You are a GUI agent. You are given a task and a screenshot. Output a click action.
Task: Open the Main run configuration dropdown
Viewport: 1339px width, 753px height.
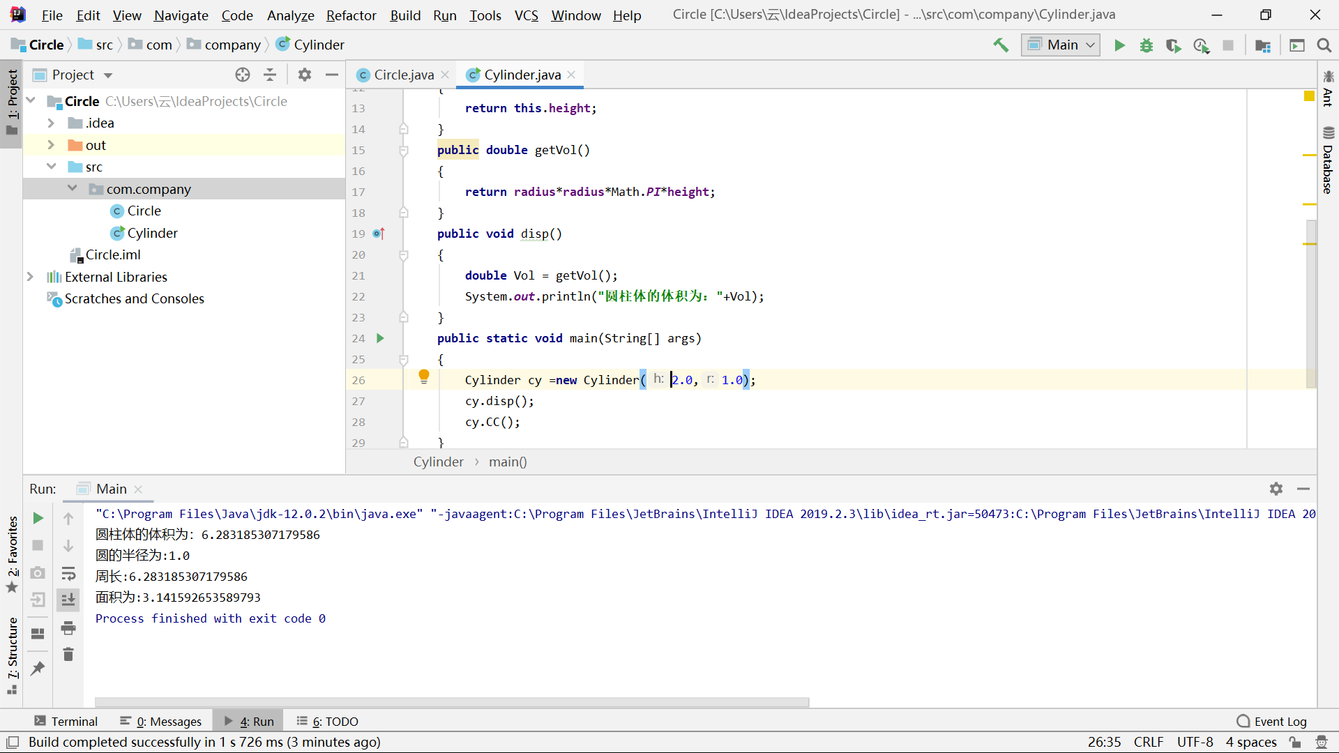pos(1061,45)
